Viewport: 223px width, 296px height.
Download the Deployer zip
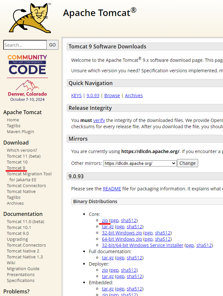(105, 270)
